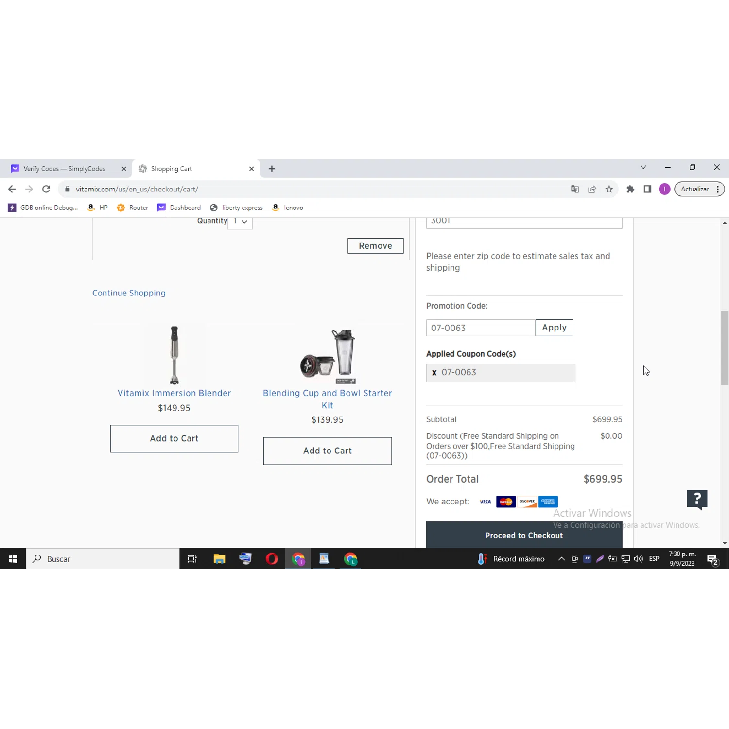Open the purple profile avatar
This screenshot has width=729, height=729.
[664, 189]
